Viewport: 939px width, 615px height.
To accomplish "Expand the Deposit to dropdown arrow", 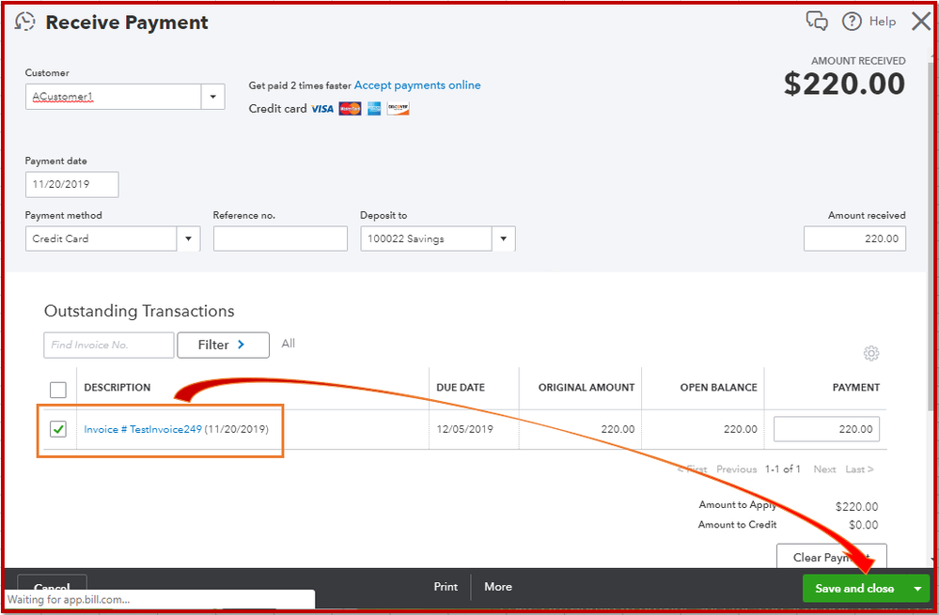I will pyautogui.click(x=504, y=238).
